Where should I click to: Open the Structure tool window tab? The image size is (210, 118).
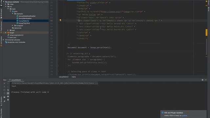tap(1, 101)
